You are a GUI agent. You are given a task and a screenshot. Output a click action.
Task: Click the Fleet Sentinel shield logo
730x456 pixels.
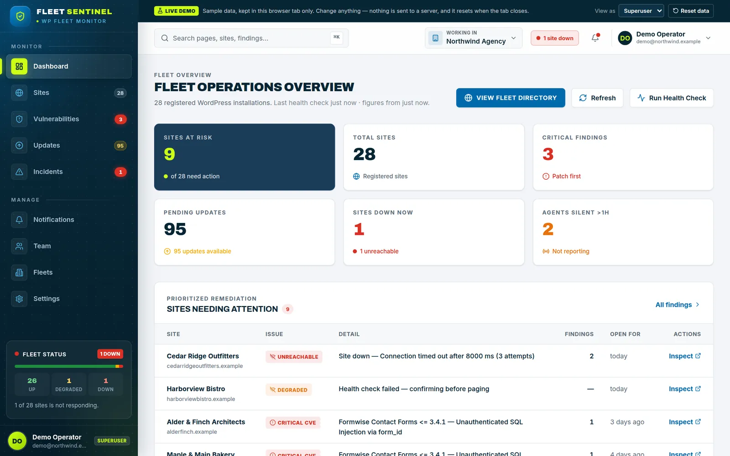(x=20, y=16)
